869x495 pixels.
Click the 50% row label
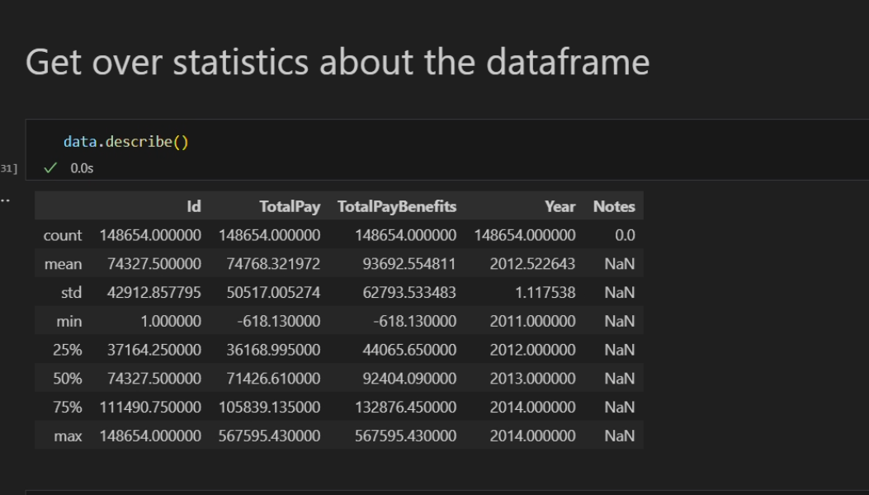pos(68,379)
